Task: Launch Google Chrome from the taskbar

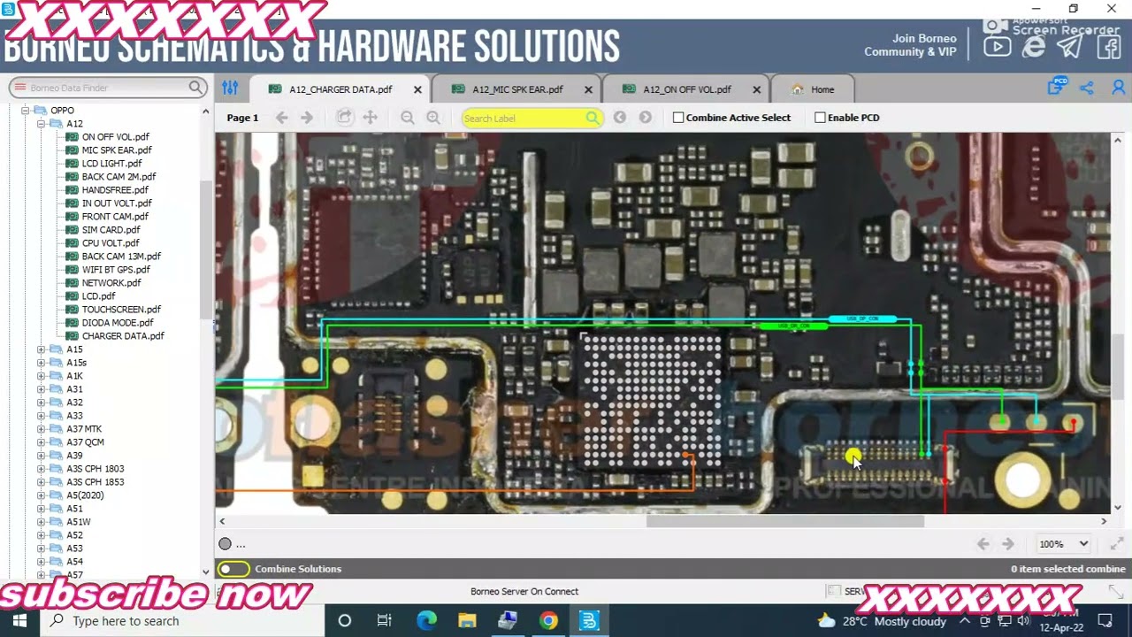Action: pyautogui.click(x=548, y=621)
